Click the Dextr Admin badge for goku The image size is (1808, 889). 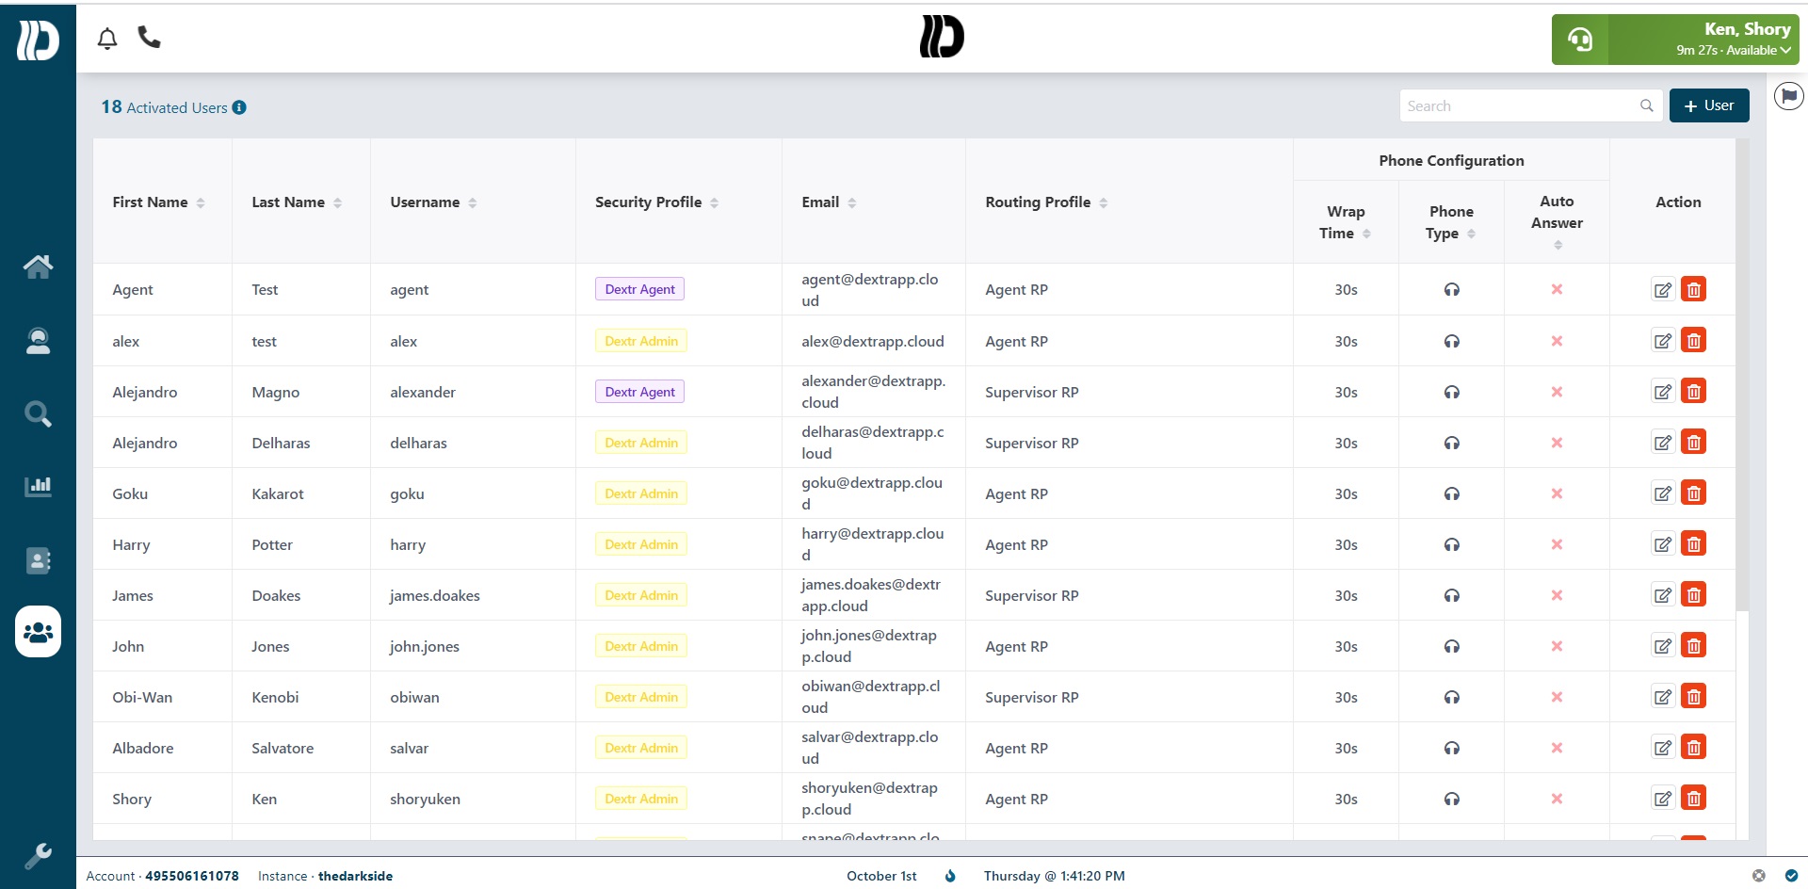pyautogui.click(x=641, y=493)
